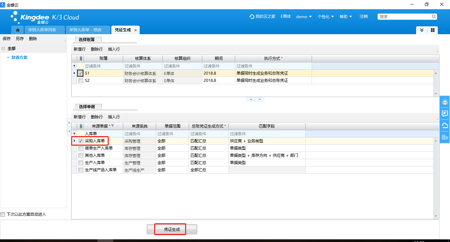Click the database stack icon on right sidebar

(x=445, y=137)
